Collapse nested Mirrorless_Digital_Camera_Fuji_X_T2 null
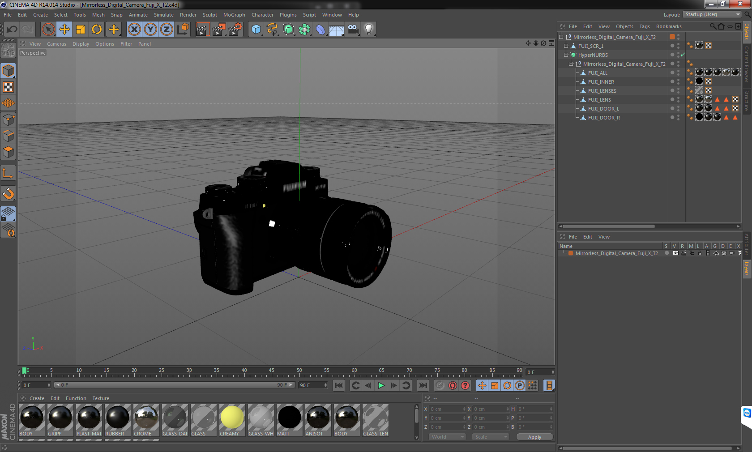This screenshot has height=452, width=752. [x=571, y=64]
